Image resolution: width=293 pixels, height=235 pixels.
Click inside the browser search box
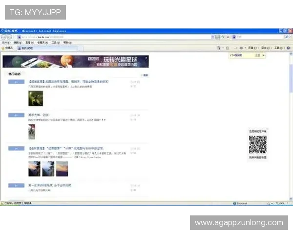point(260,37)
